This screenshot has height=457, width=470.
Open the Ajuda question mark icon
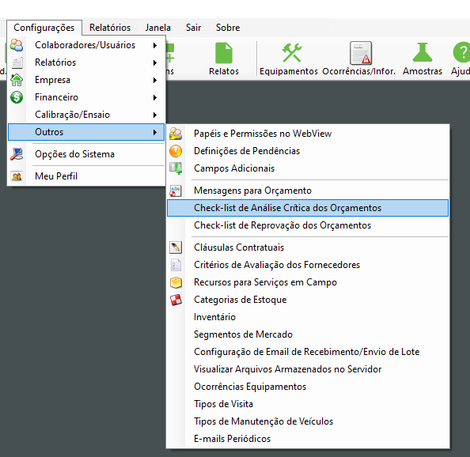461,52
